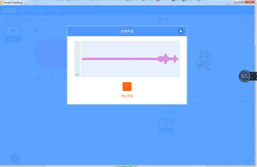Click the red stop sign above the stage
This screenshot has width=257, height=167.
click(167, 20)
